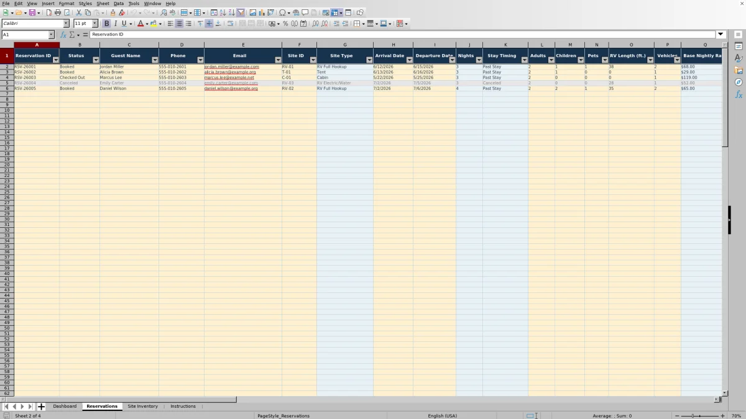Toggle Bold formatting
The image size is (746, 419).
pos(106,24)
